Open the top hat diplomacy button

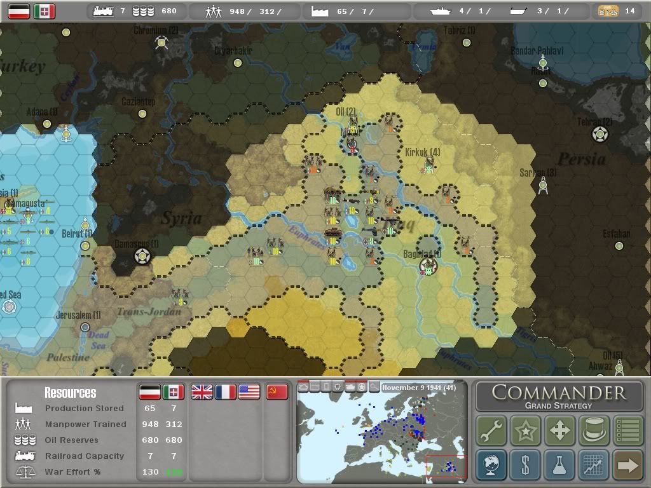click(594, 430)
